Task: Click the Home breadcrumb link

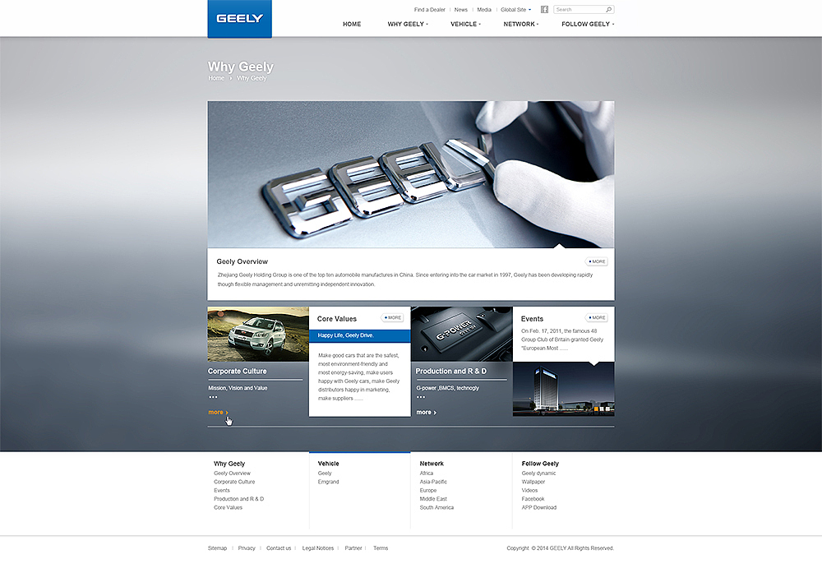Action: click(x=216, y=78)
